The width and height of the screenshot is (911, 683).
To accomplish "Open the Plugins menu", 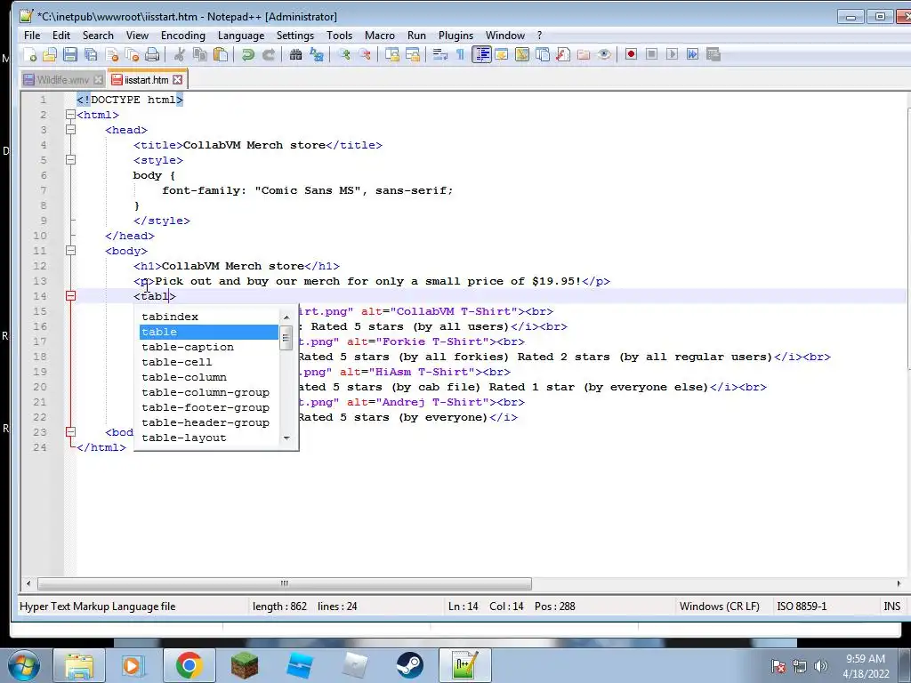I will click(x=455, y=36).
